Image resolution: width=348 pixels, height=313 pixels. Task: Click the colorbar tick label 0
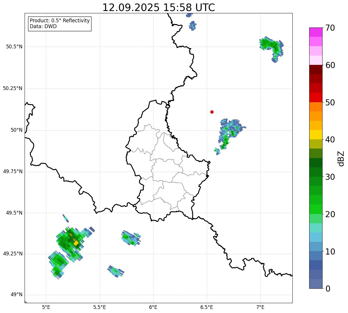[328, 288]
